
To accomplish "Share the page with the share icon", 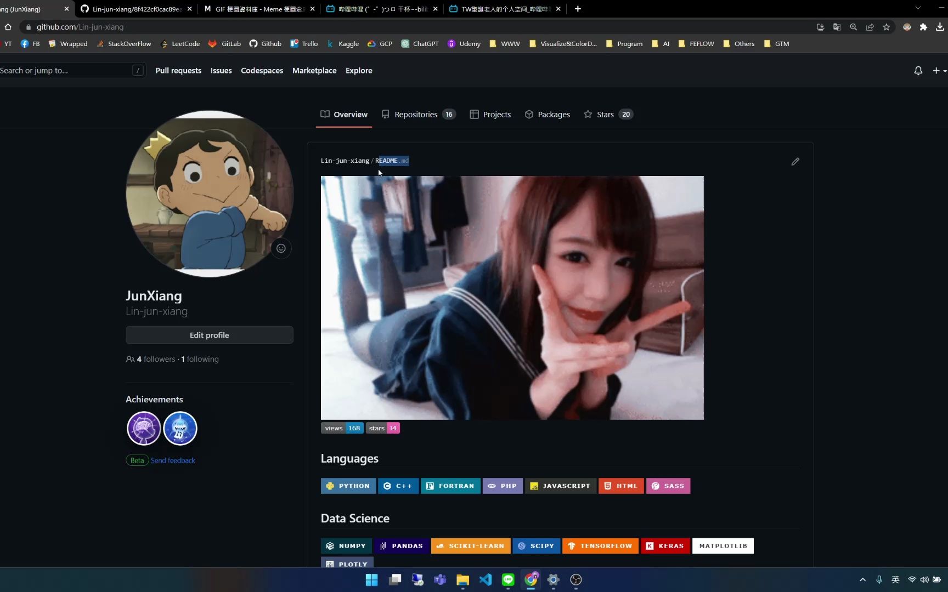I will [870, 27].
